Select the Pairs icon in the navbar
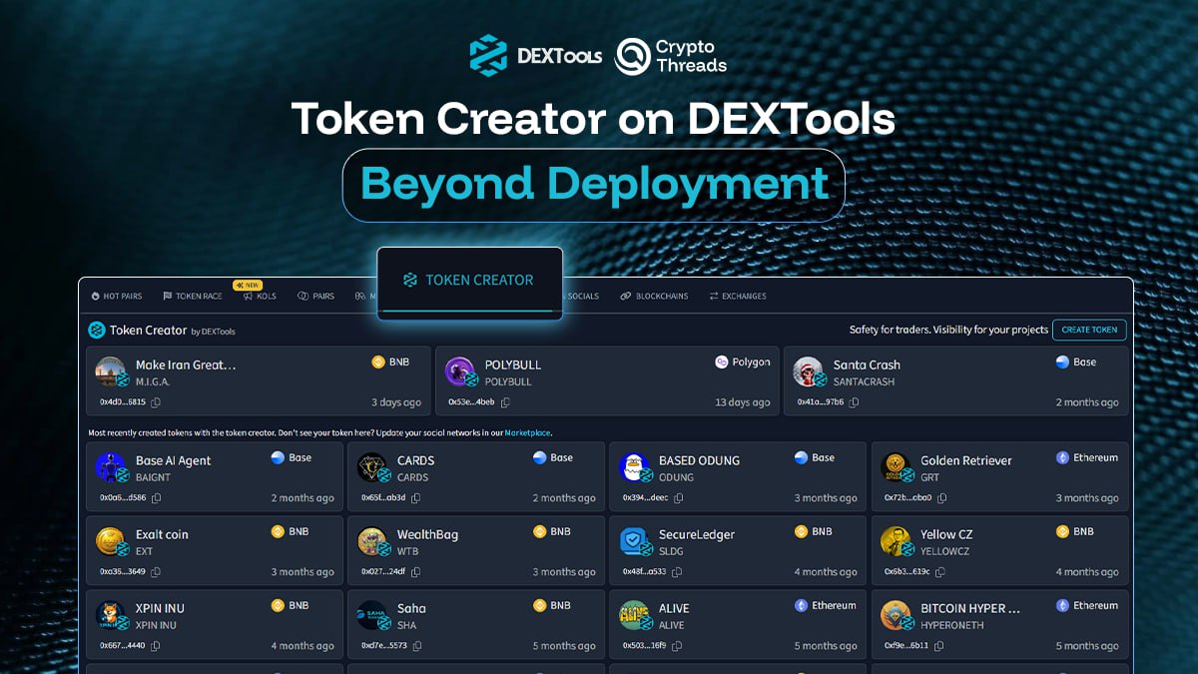 [300, 296]
